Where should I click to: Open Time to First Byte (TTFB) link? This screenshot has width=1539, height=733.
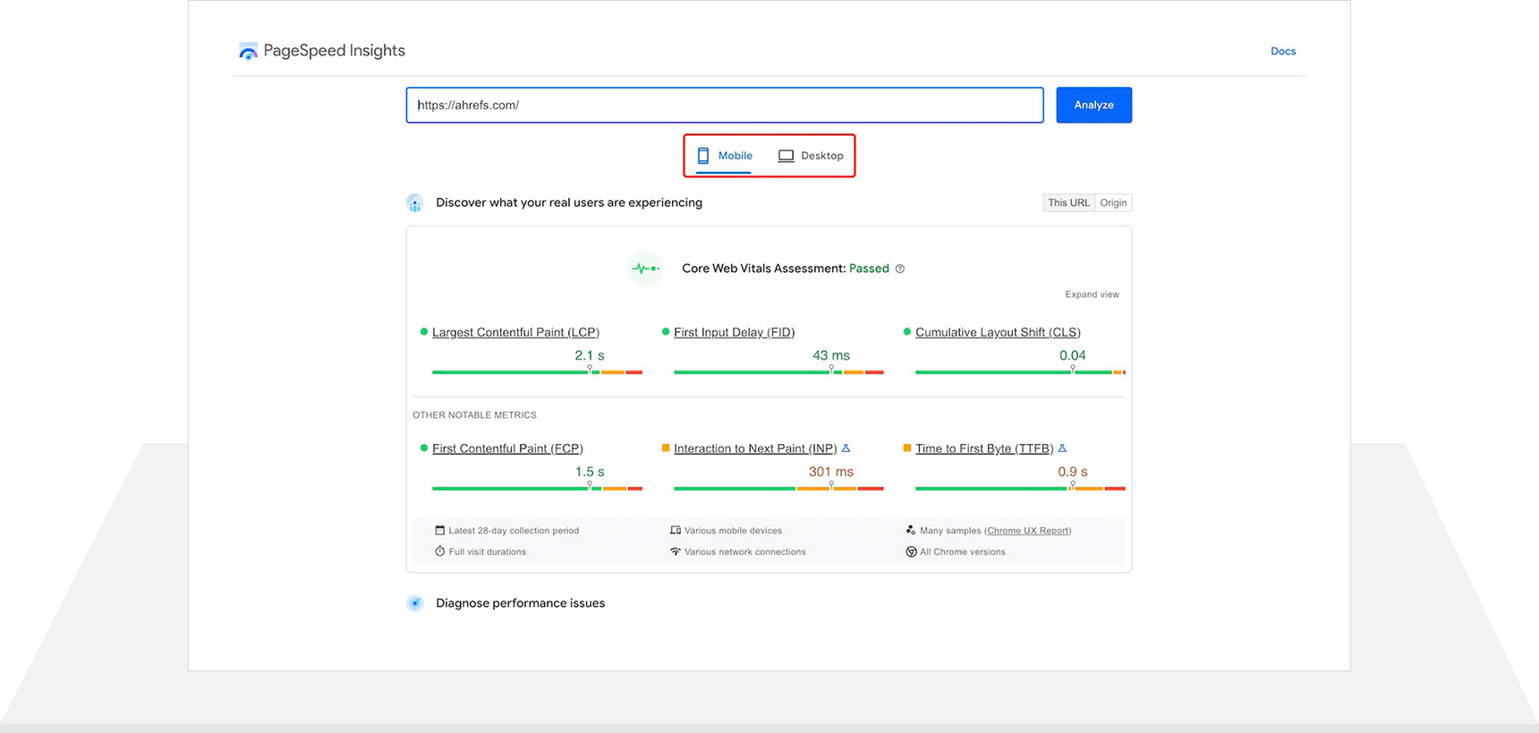pos(984,448)
